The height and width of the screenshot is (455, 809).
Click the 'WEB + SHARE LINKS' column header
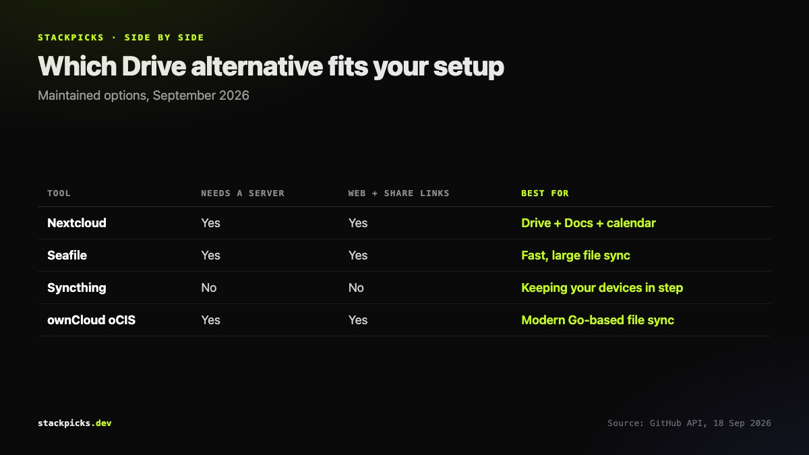pyautogui.click(x=398, y=193)
